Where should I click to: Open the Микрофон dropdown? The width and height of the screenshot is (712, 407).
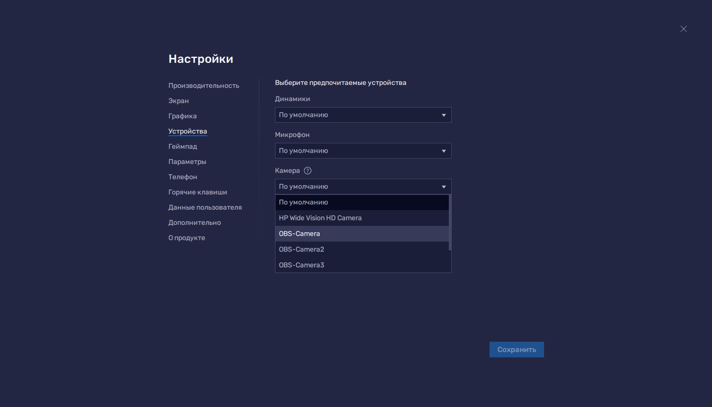(x=363, y=151)
